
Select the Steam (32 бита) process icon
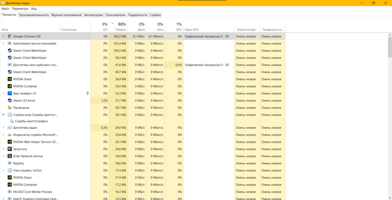pos(9,100)
